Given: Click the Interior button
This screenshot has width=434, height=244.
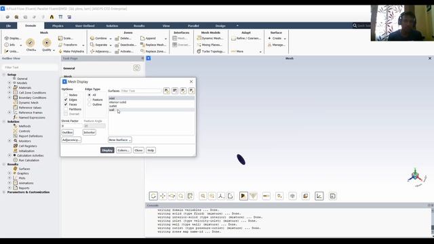Looking at the screenshot, I should click(x=89, y=132).
